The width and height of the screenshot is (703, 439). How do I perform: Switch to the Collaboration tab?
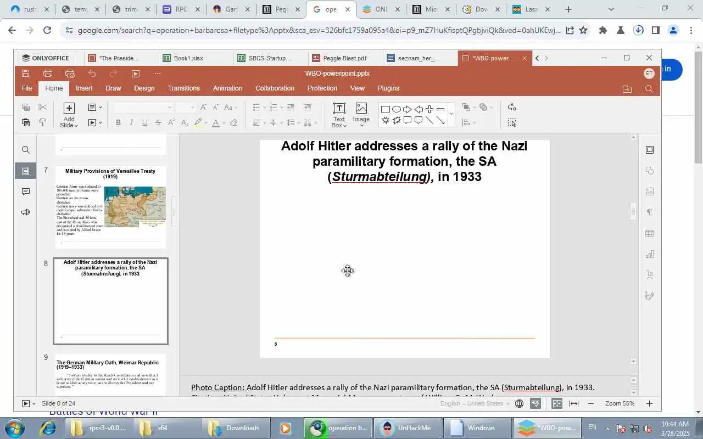[x=275, y=88]
